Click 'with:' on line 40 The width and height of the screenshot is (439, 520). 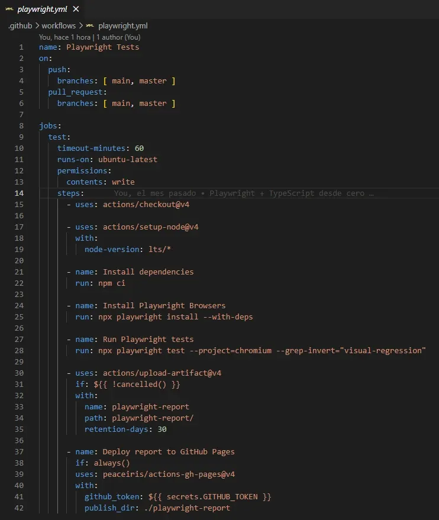point(86,486)
